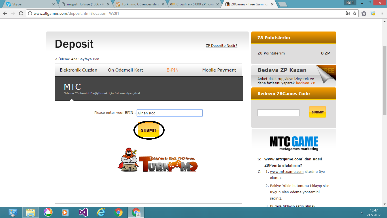Click the EPIN input field
This screenshot has width=387, height=218.
(170, 113)
